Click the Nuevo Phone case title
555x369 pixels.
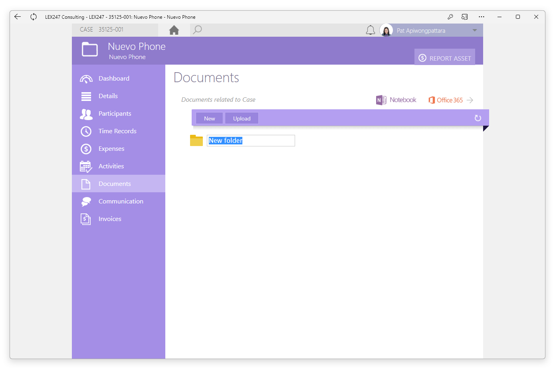tap(137, 47)
